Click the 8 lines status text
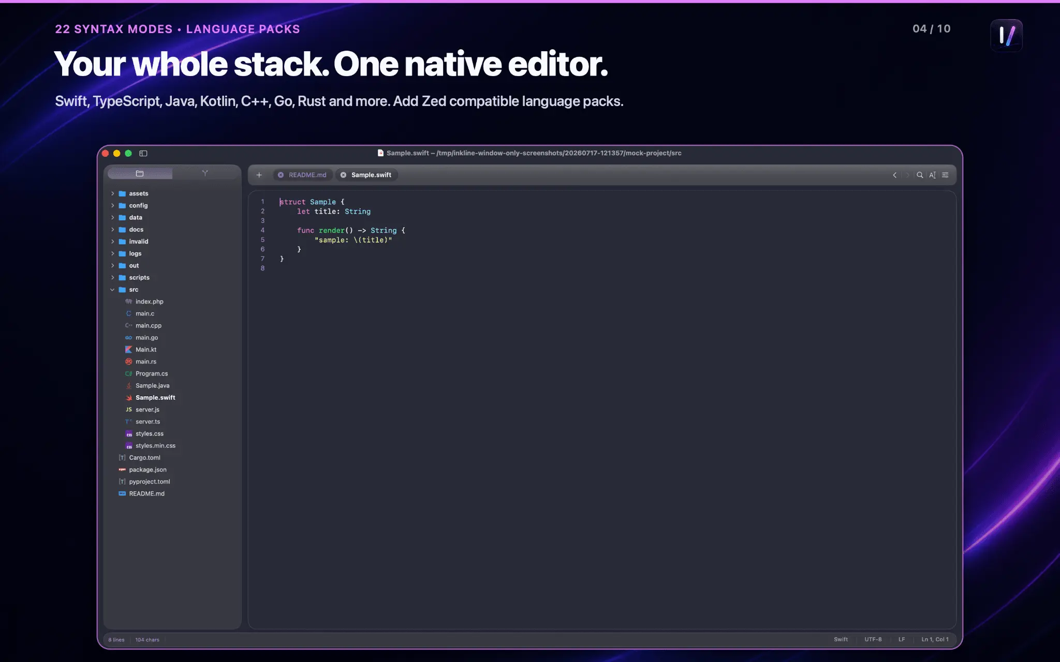 (116, 640)
